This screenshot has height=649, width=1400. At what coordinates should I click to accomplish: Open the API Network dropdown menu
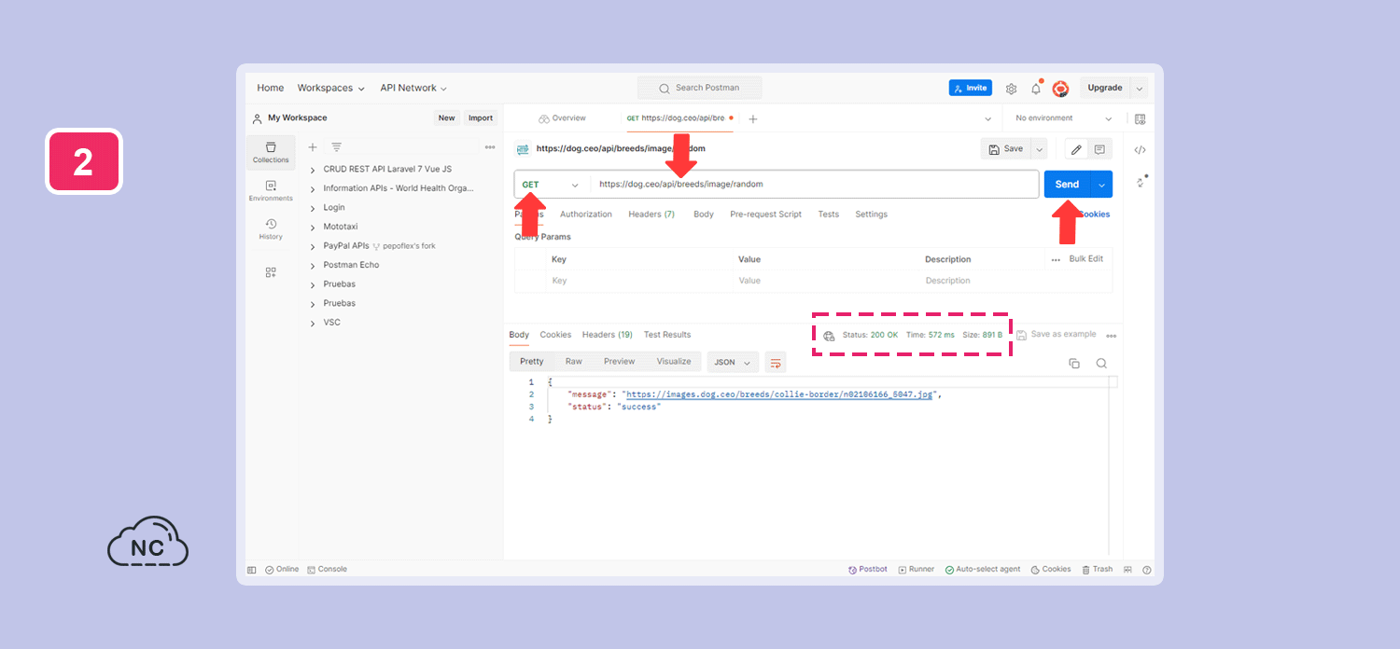pos(413,89)
